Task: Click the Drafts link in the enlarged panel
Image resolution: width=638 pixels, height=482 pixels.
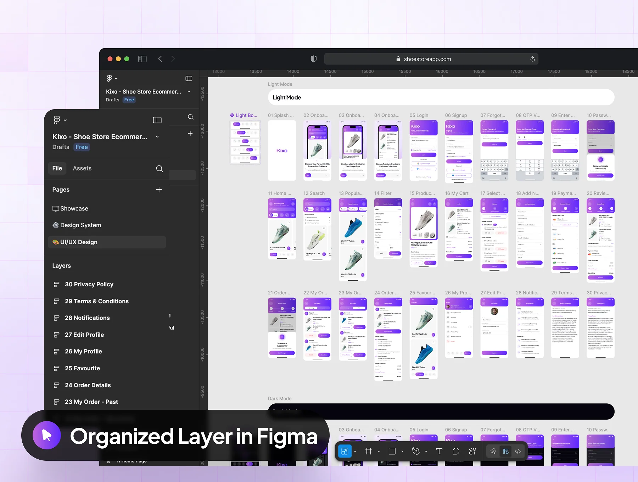Action: tap(61, 147)
